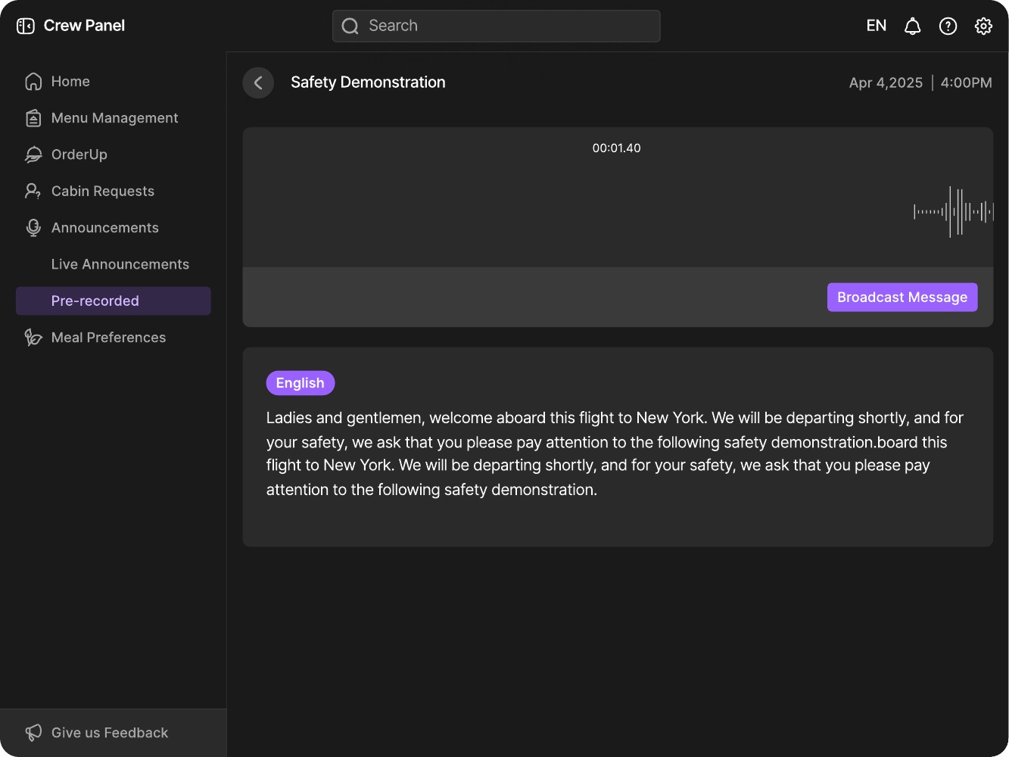Click the magnifier icon in the search bar

click(x=350, y=26)
